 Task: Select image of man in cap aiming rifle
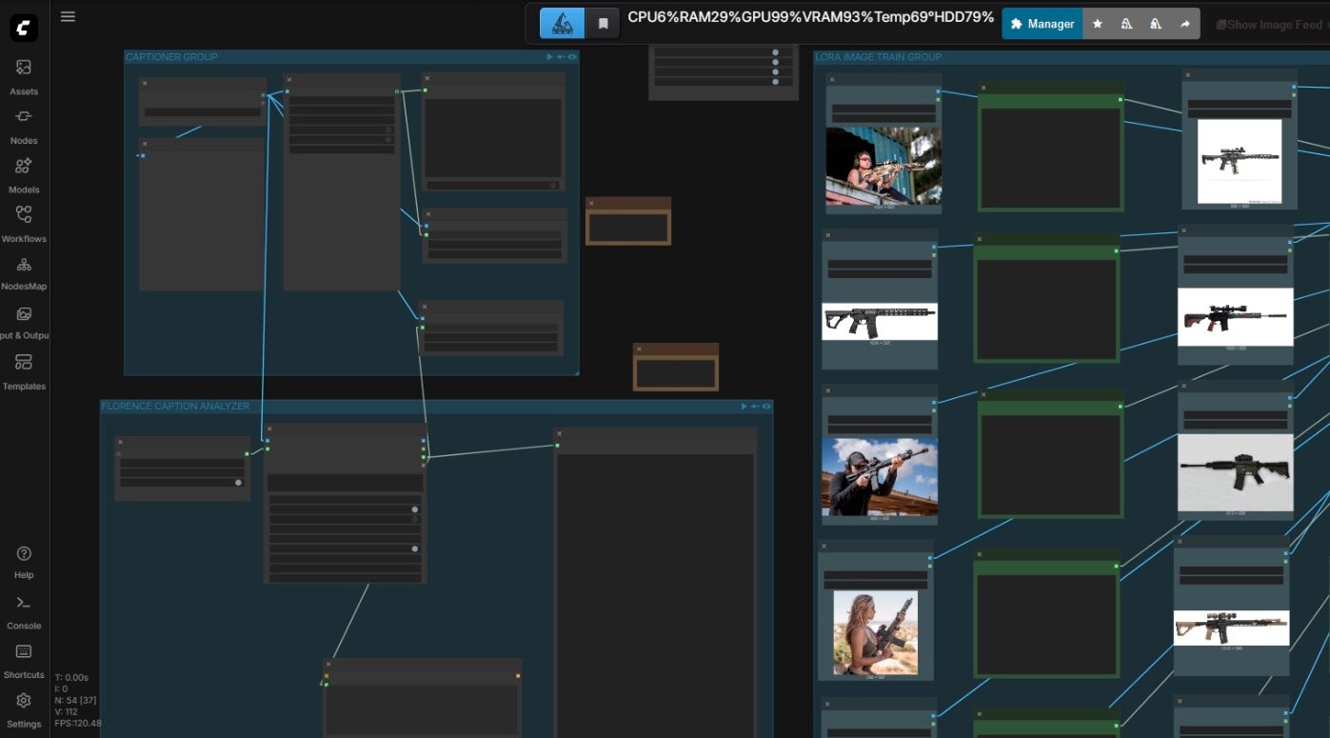click(880, 476)
